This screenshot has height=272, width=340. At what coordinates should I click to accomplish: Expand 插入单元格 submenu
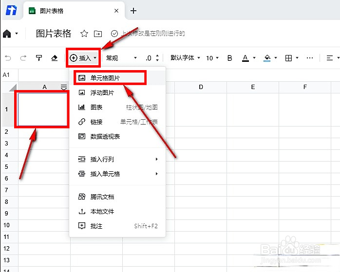click(117, 174)
